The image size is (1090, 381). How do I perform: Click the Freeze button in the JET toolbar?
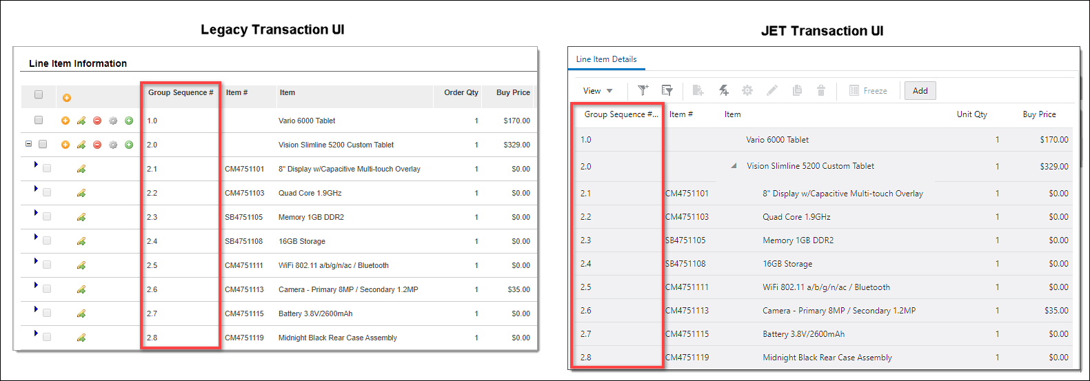pos(868,91)
